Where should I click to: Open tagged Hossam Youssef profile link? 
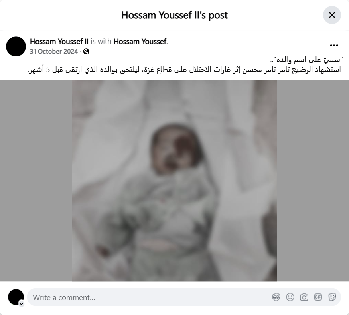click(140, 42)
